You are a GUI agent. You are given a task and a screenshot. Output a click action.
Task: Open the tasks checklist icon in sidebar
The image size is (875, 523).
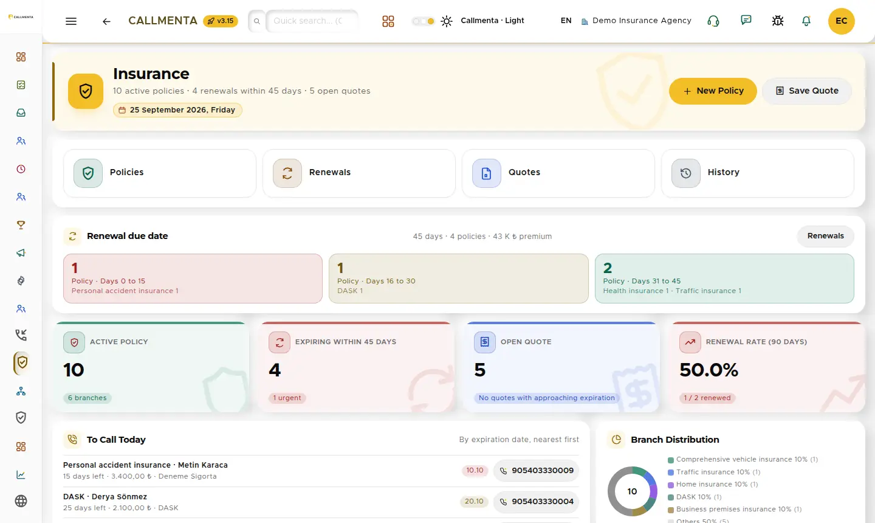point(21,85)
